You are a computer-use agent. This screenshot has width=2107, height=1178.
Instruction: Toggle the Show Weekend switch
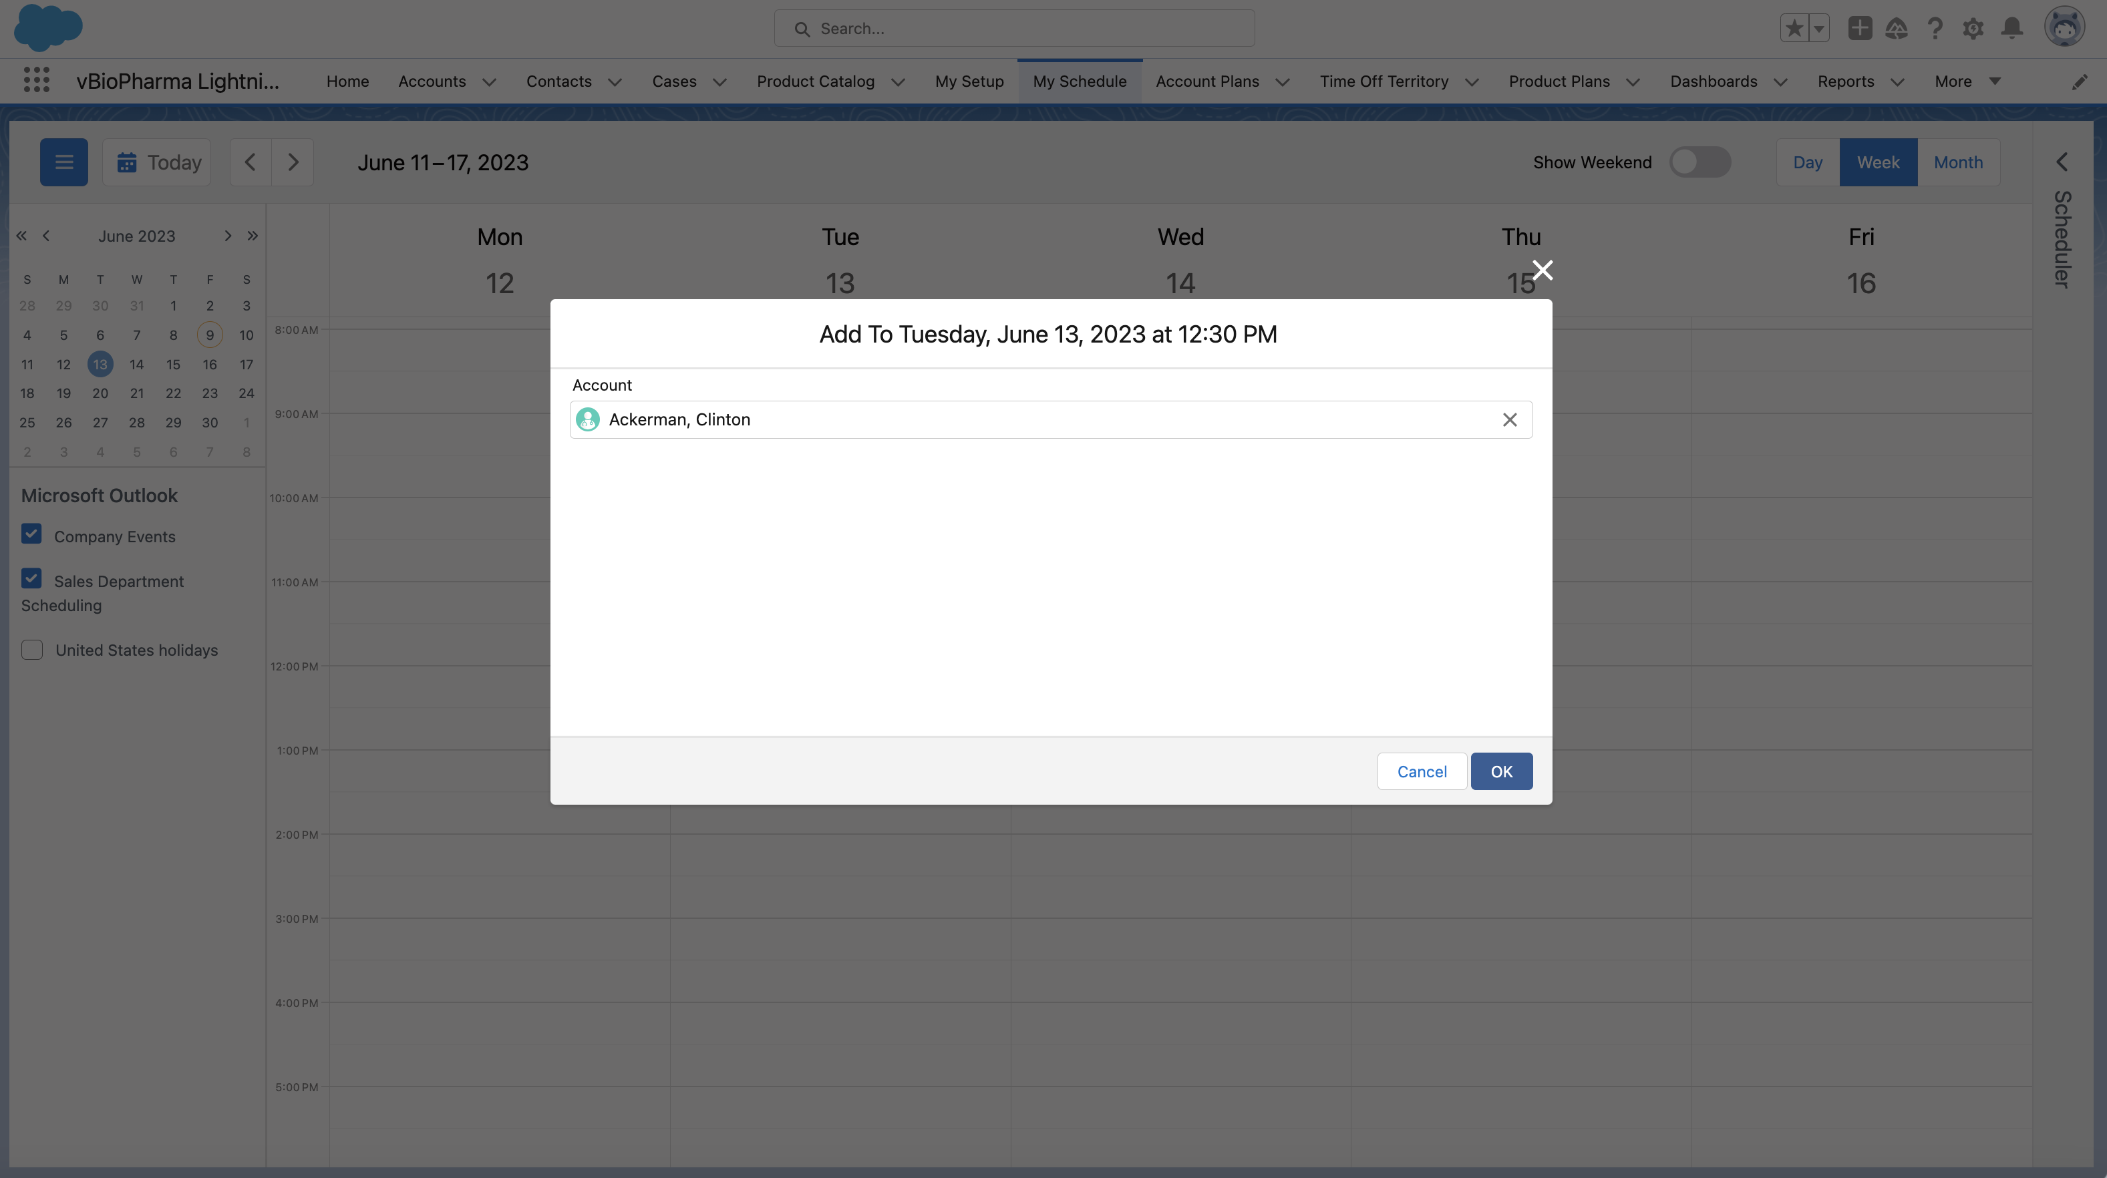click(x=1699, y=162)
